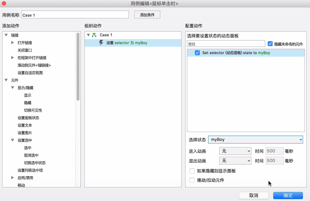The width and height of the screenshot is (310, 201).
Task: Open the 选择状态 myBoy dropdown
Action: click(256, 140)
